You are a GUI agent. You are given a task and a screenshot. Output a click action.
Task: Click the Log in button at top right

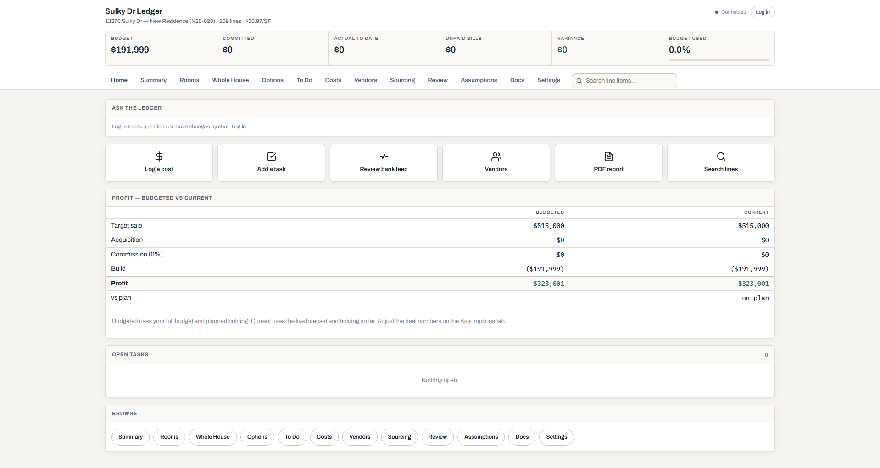(763, 12)
